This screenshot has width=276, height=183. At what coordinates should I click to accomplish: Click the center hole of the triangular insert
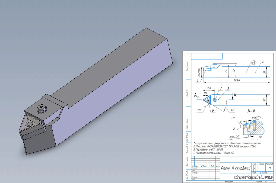pos(29,124)
